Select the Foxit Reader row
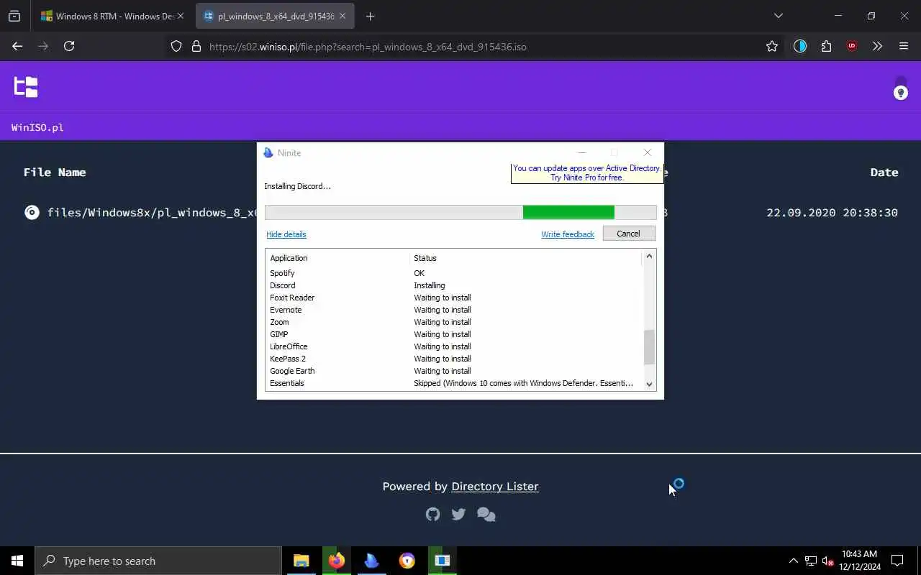 [x=454, y=298]
